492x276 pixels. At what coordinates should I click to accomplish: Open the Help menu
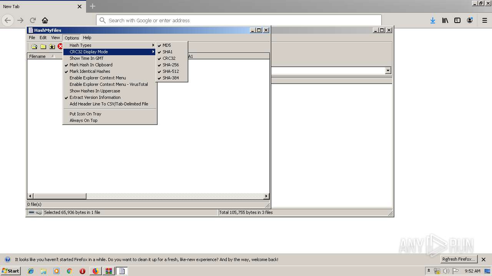click(87, 38)
